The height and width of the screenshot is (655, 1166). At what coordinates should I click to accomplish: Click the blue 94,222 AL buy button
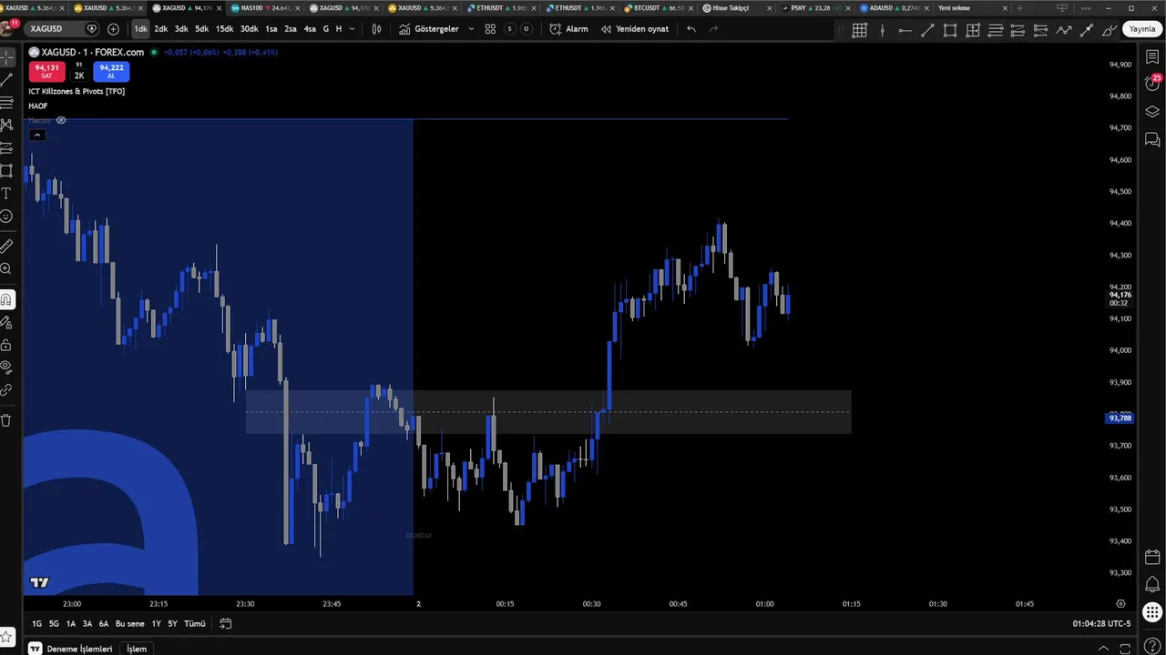click(x=111, y=71)
